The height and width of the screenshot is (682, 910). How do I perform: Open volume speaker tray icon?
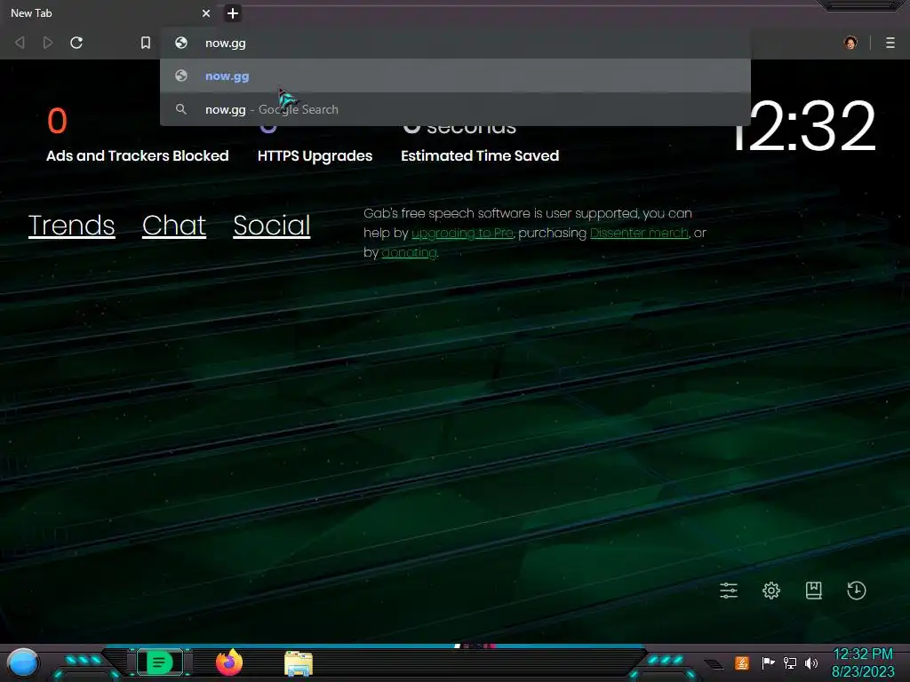click(811, 662)
